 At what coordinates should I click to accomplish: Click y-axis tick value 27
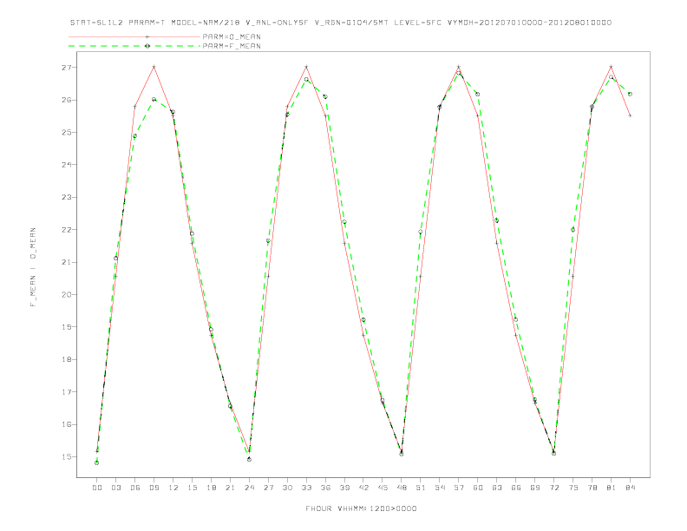coord(66,68)
